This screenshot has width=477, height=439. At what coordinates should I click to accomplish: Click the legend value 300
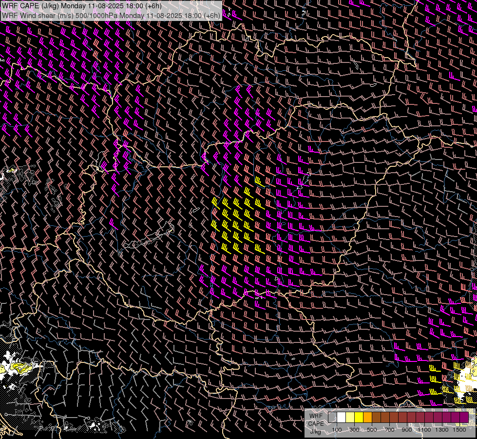pyautogui.click(x=354, y=430)
